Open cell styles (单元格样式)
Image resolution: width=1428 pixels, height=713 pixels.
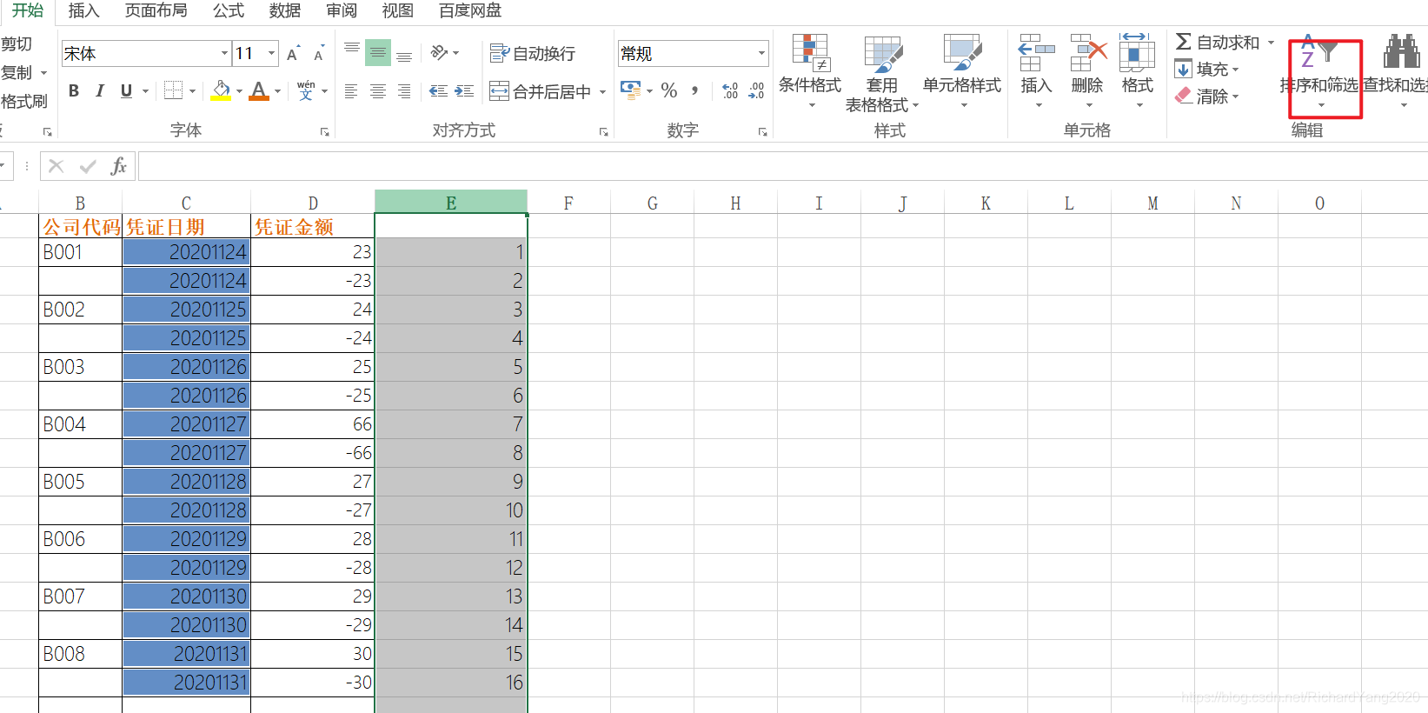pyautogui.click(x=962, y=72)
